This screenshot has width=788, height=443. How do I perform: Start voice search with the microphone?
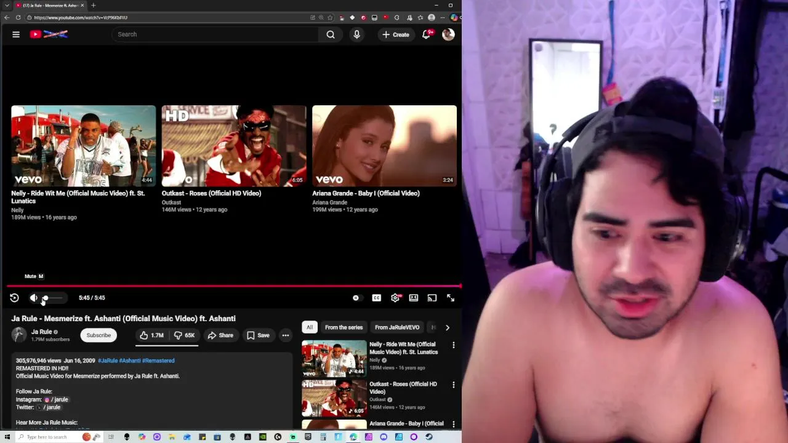(x=356, y=34)
